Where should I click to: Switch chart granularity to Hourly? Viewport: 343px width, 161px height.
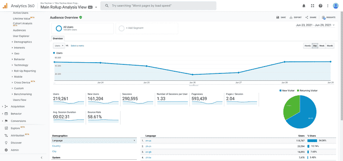[x=307, y=46]
